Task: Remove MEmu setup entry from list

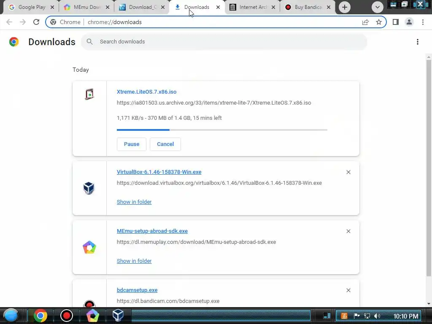Action: click(x=348, y=231)
